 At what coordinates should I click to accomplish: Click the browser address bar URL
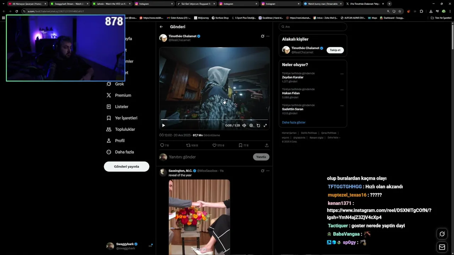(x=56, y=11)
